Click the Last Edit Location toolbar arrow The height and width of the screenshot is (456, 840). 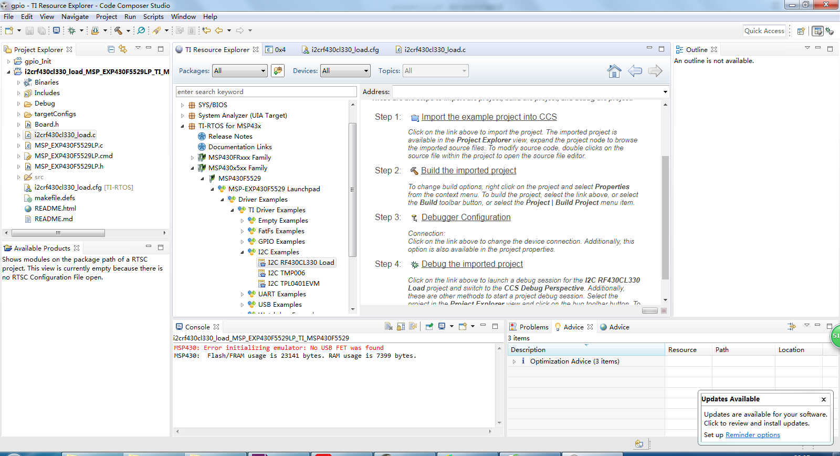coord(206,30)
